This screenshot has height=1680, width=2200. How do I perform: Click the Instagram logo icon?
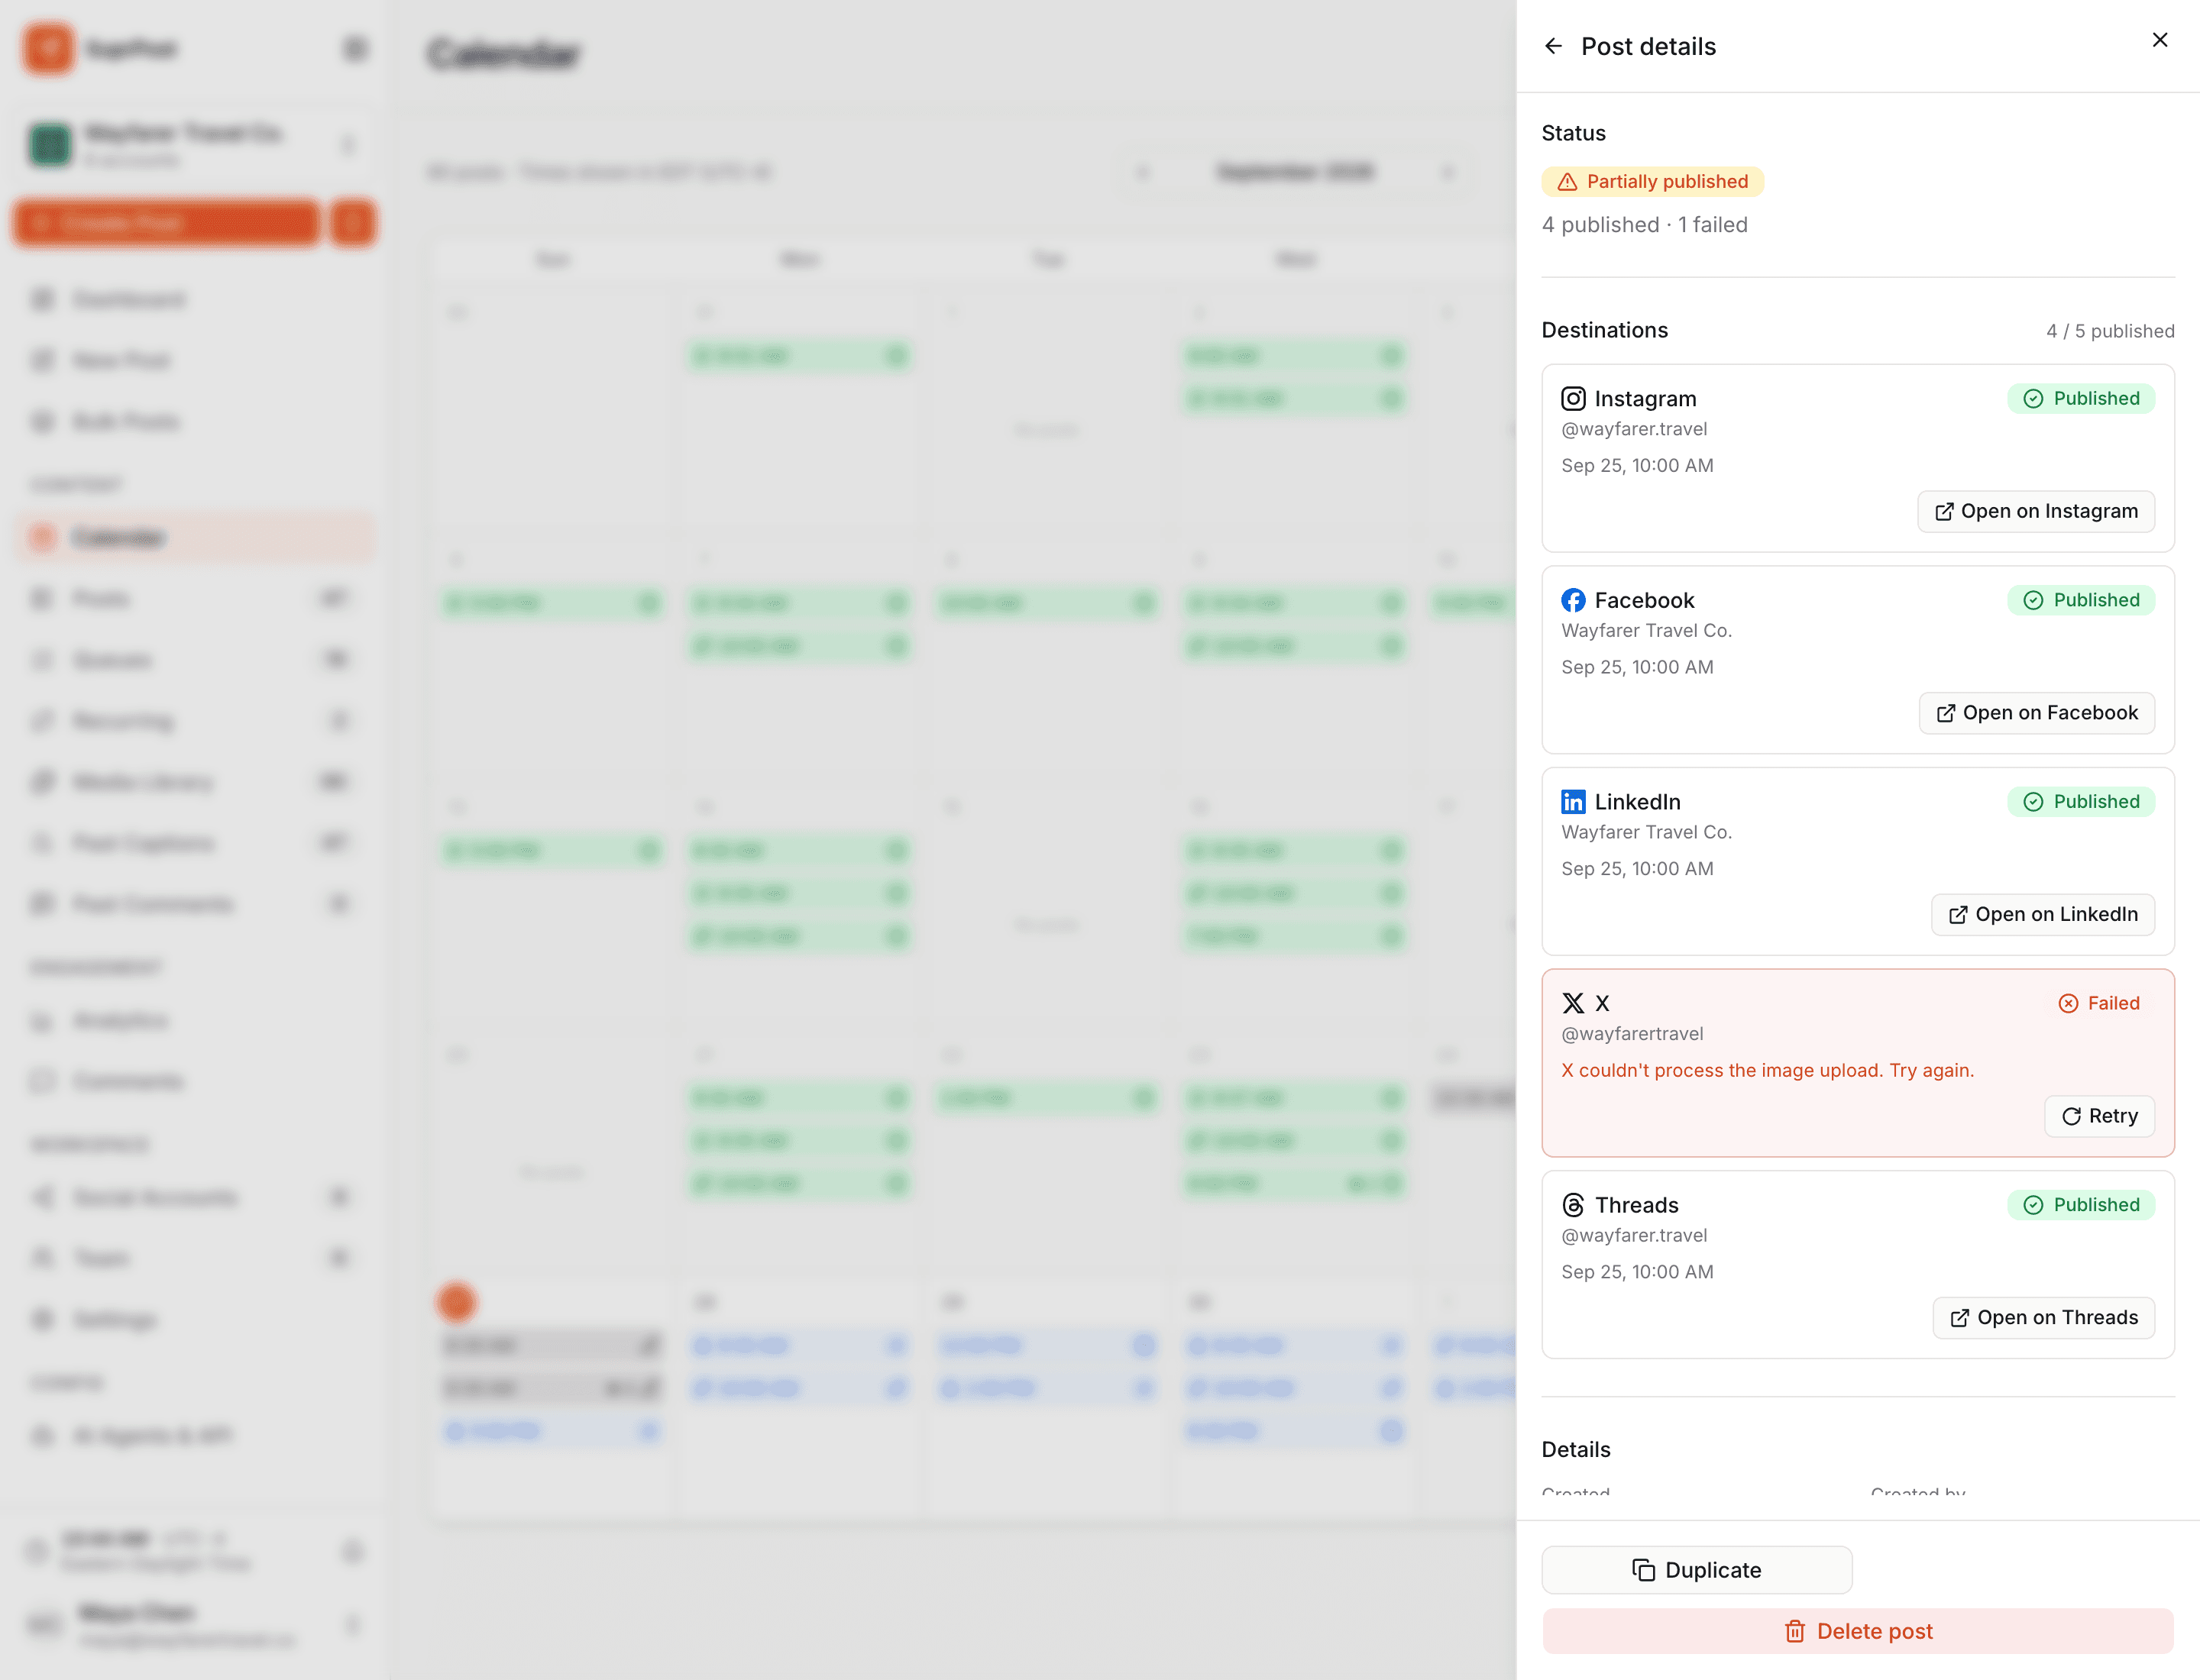(1573, 399)
